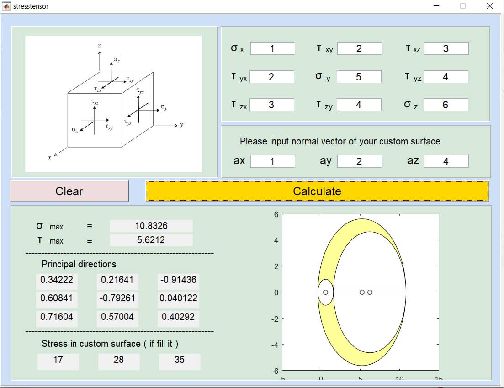Image resolution: width=504 pixels, height=388 pixels.
Task: Click the σ max result value 10.8326
Action: [151, 226]
